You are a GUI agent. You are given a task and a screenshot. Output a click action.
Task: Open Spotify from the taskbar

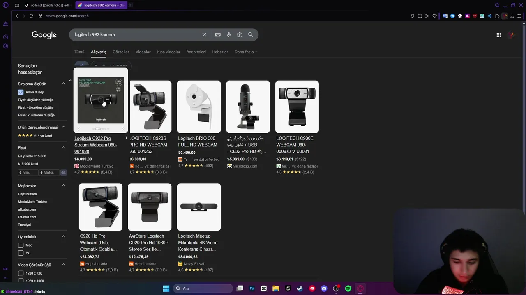tap(348, 288)
